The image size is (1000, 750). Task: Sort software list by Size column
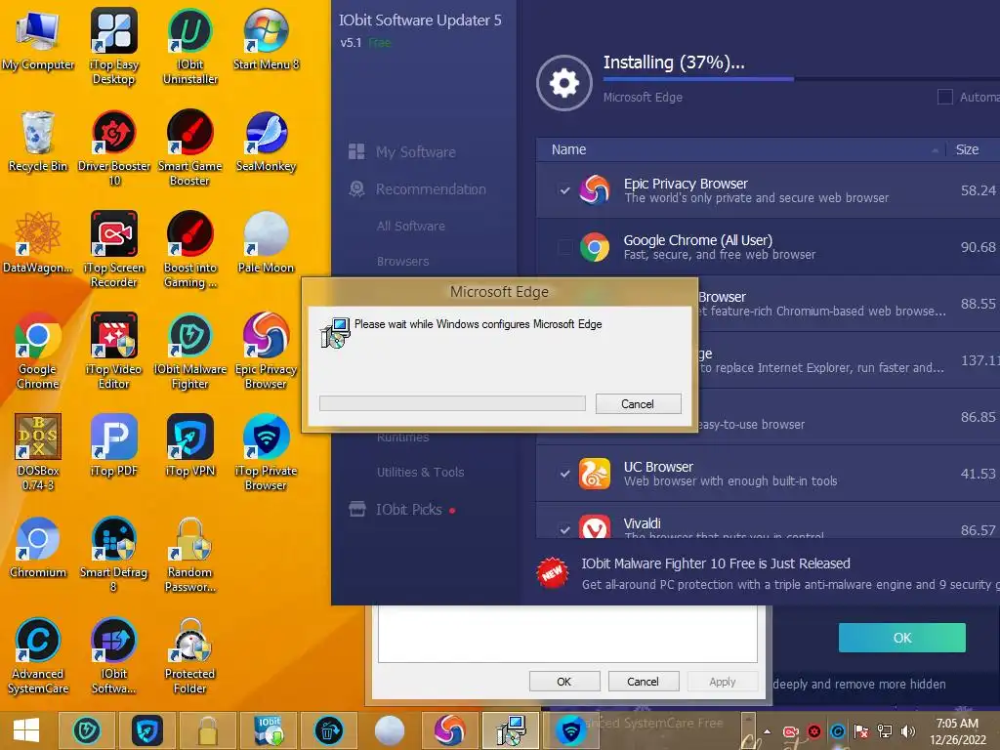point(967,149)
